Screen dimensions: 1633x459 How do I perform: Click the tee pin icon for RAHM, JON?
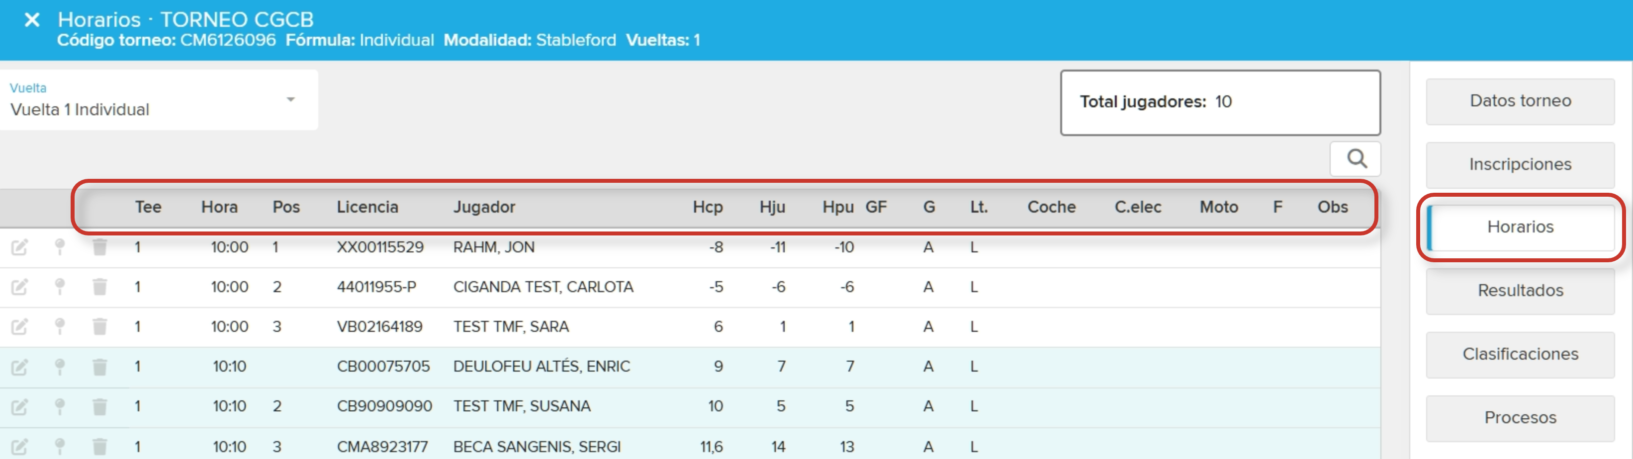pyautogui.click(x=60, y=247)
